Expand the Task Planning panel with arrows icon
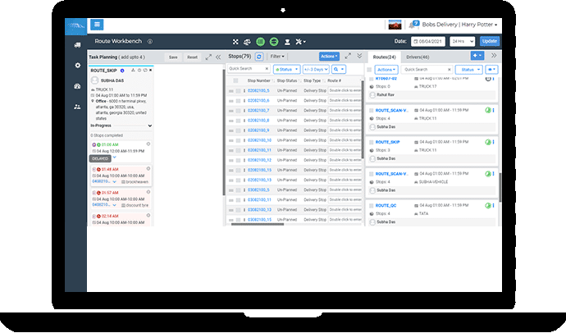 click(x=208, y=57)
